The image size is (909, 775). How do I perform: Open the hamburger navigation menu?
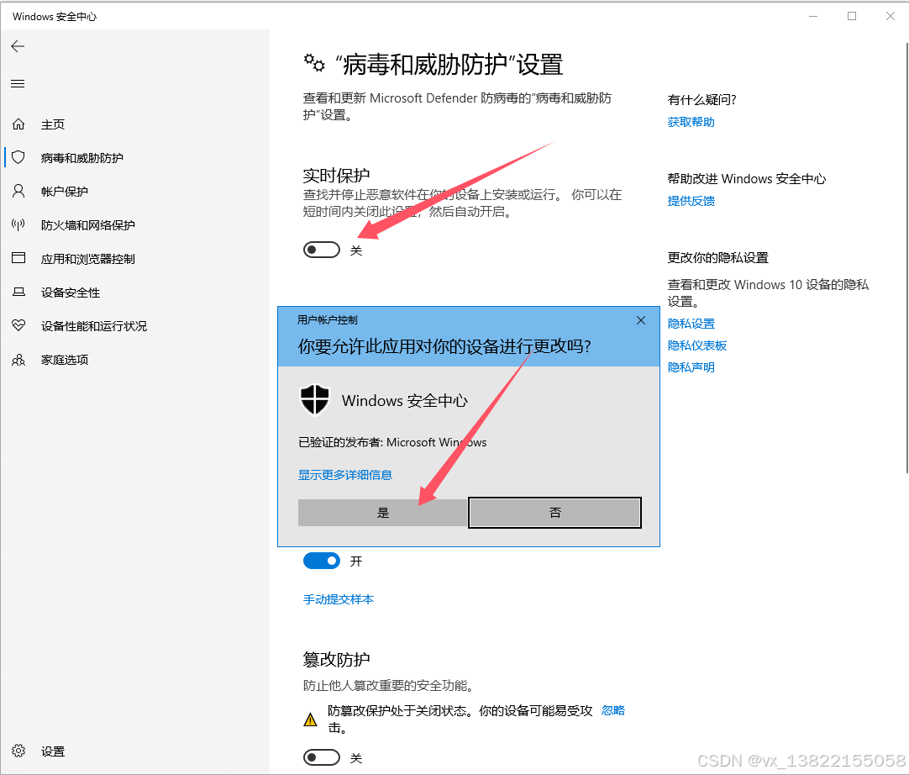coord(18,83)
